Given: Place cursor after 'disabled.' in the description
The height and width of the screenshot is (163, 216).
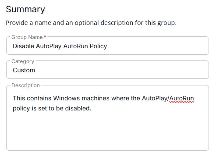Looking at the screenshot, I should tap(91, 108).
